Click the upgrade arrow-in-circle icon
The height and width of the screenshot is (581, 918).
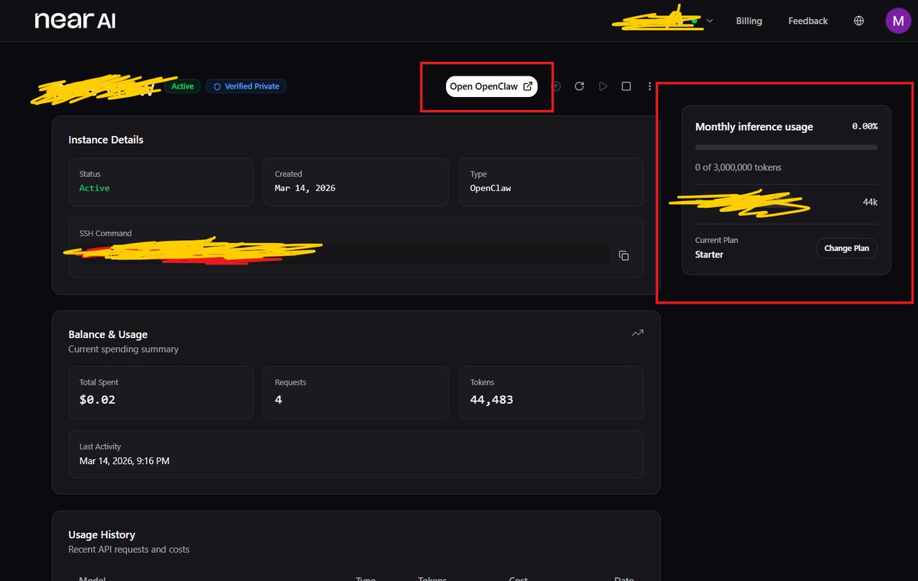tap(556, 86)
